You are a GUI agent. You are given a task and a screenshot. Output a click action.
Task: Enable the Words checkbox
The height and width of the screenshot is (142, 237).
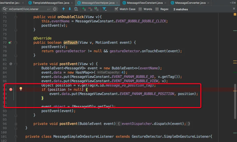[x=140, y=9]
